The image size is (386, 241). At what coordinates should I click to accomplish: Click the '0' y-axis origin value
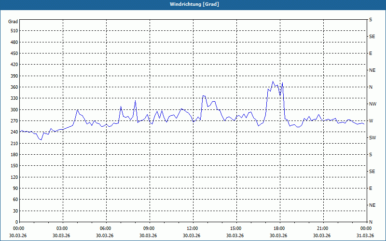(17, 222)
